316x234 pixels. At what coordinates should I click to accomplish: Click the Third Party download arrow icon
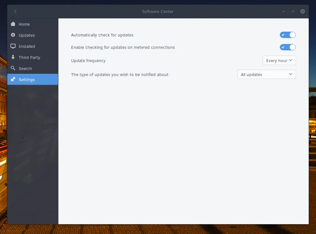pyautogui.click(x=13, y=57)
